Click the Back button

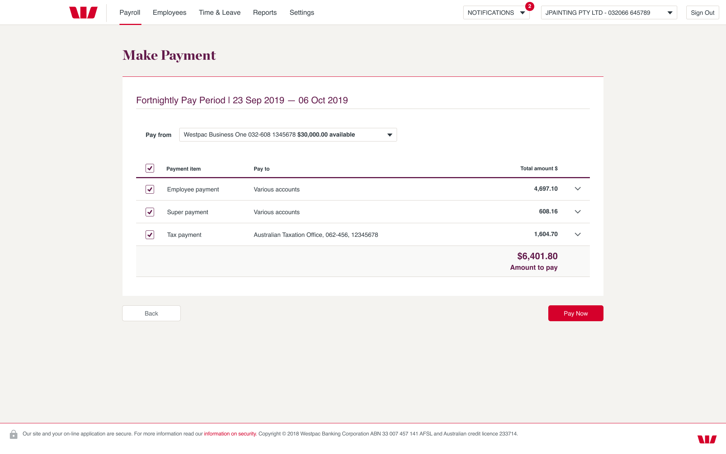pos(151,313)
